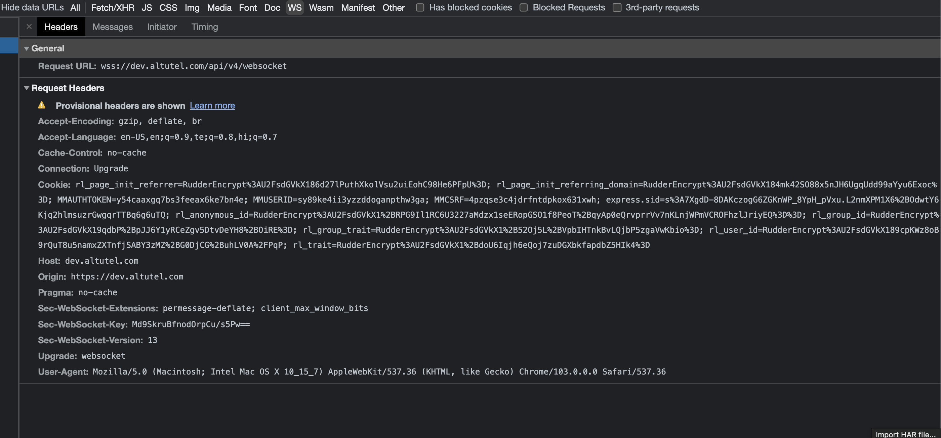Switch to the Messages tab
The height and width of the screenshot is (438, 941).
tap(113, 27)
